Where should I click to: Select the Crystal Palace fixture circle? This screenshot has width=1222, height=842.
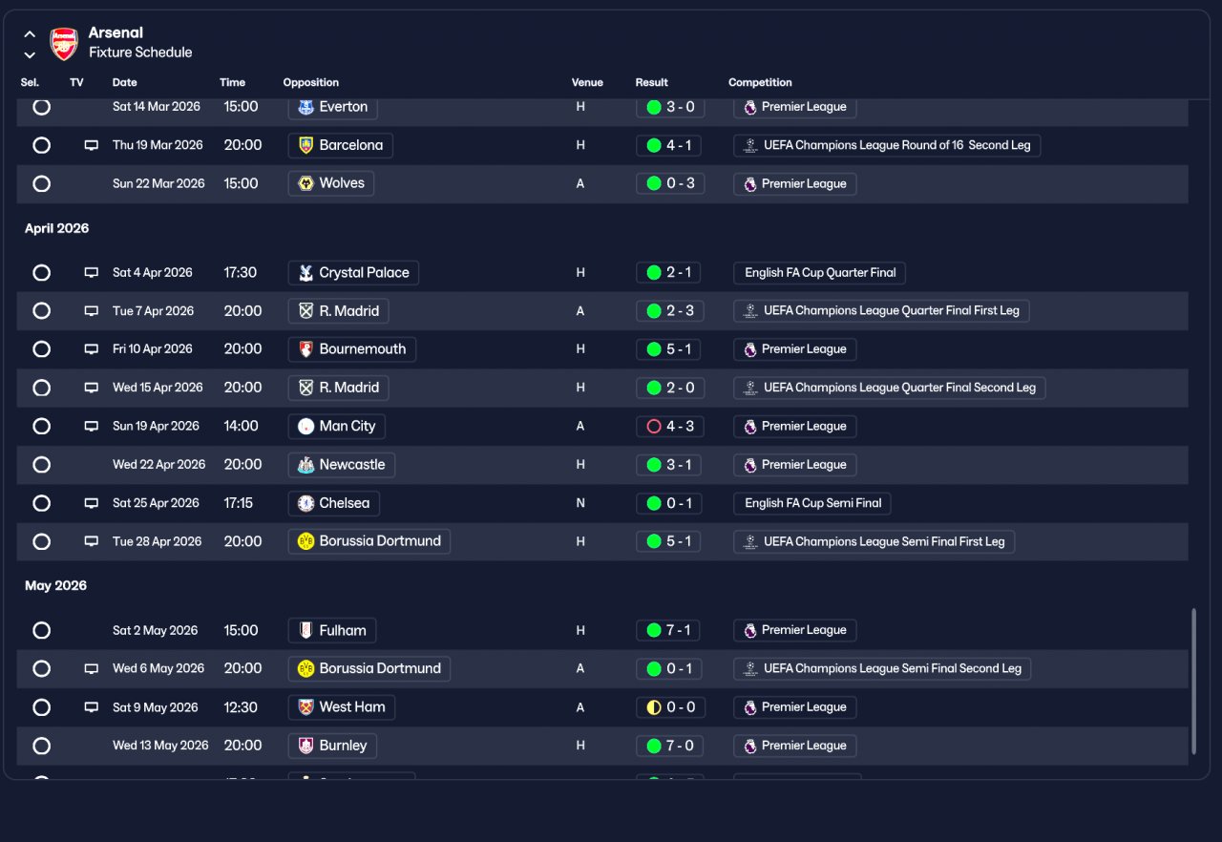[x=42, y=273]
